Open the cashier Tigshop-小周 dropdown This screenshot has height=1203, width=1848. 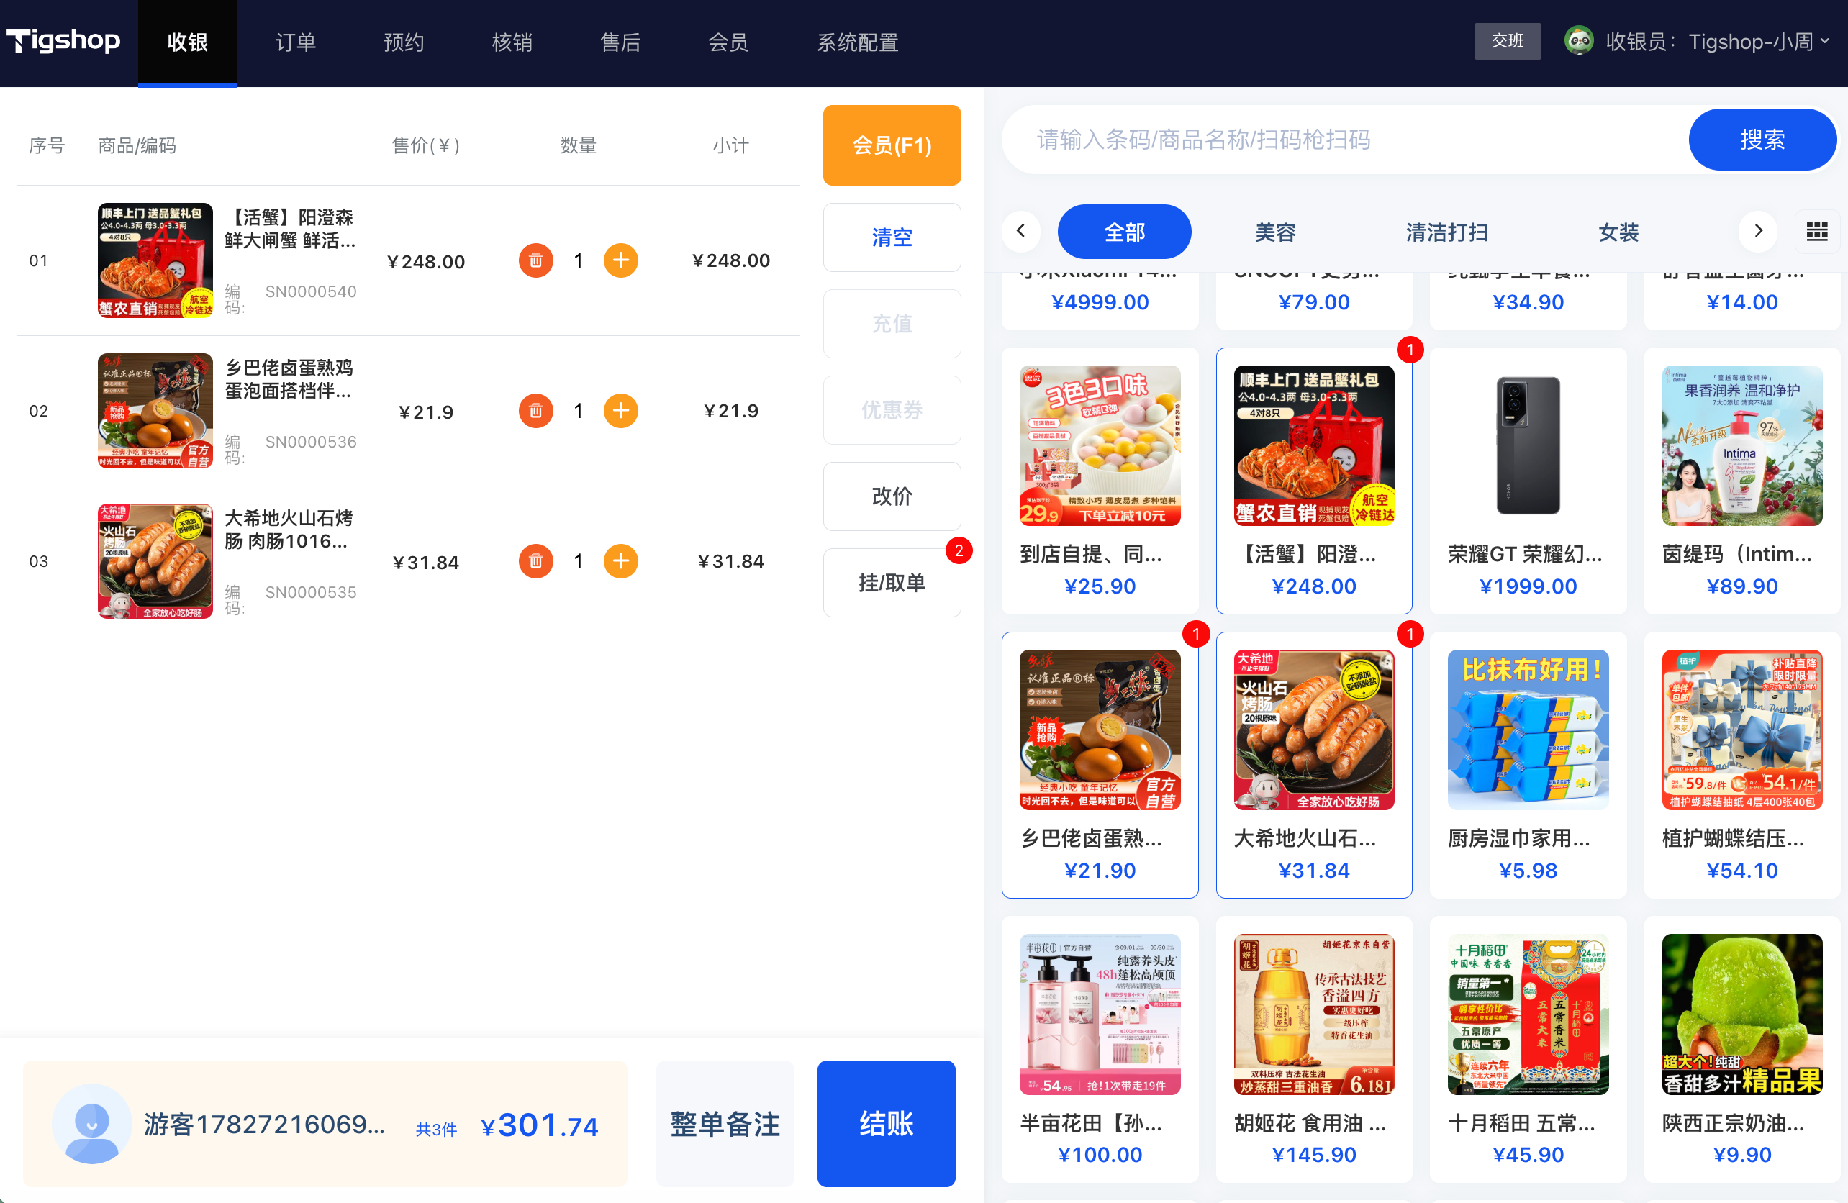(x=1717, y=41)
